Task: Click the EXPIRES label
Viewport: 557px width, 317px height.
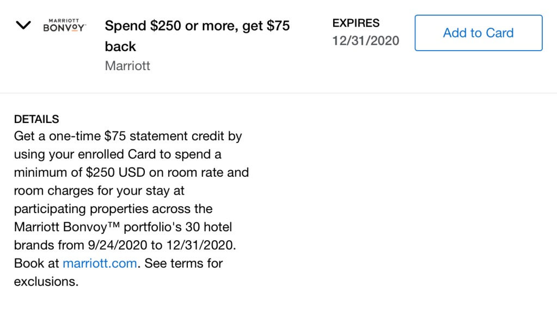Action: coord(356,23)
